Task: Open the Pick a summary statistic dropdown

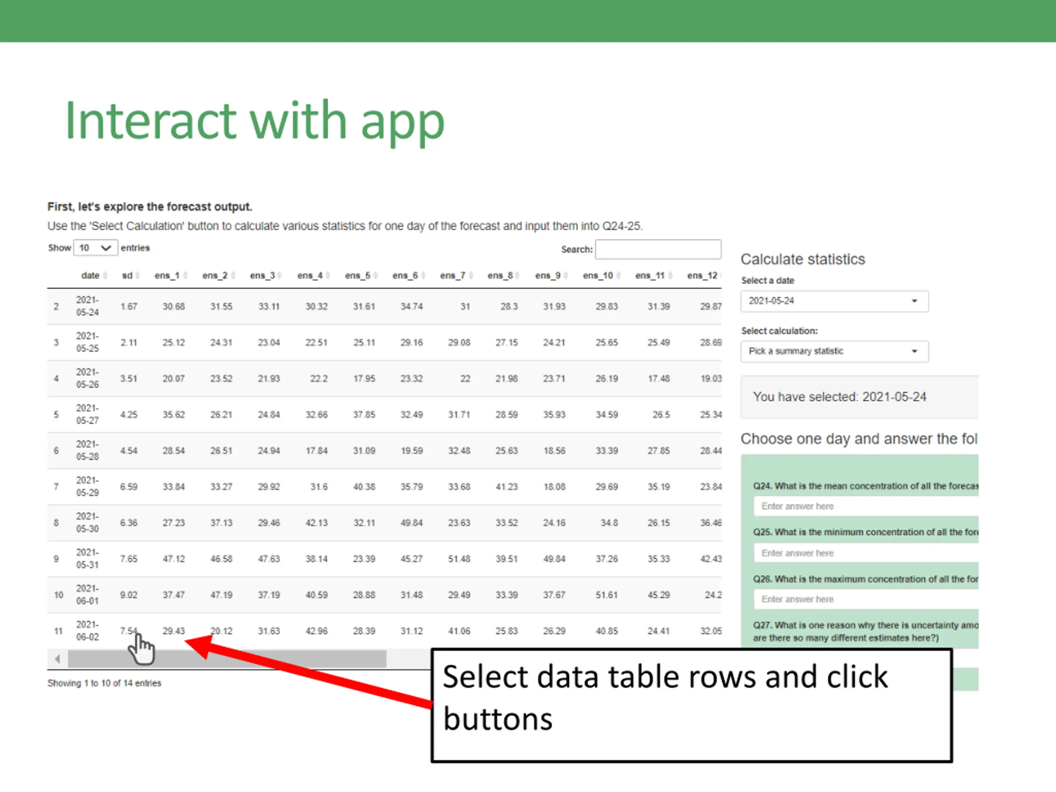Action: coord(834,351)
